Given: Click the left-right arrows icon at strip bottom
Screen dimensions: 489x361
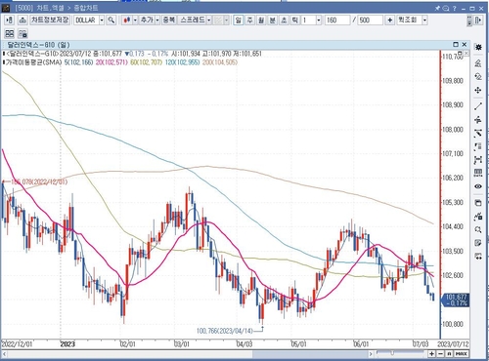Looking at the screenshot, I should pyautogui.click(x=478, y=257).
